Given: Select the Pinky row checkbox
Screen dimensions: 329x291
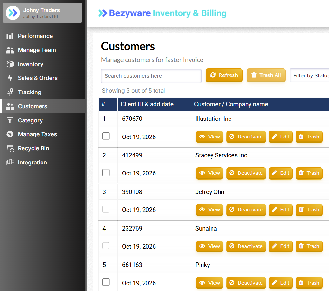Looking at the screenshot, I should click(106, 282).
